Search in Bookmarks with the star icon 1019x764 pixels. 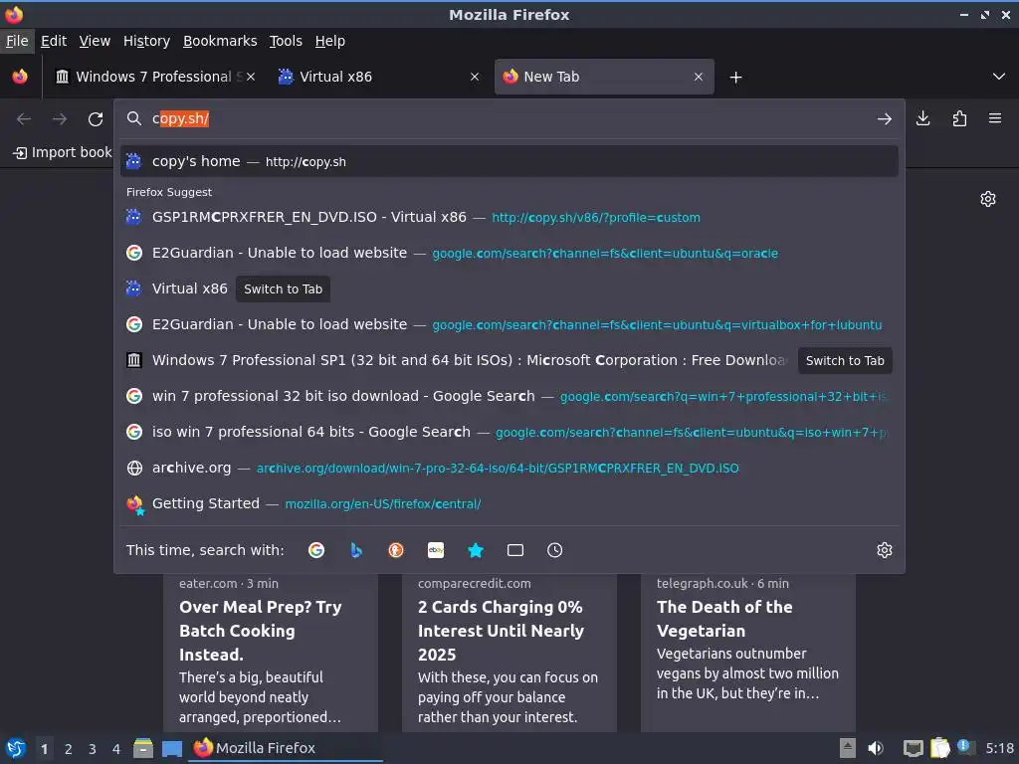pyautogui.click(x=476, y=550)
